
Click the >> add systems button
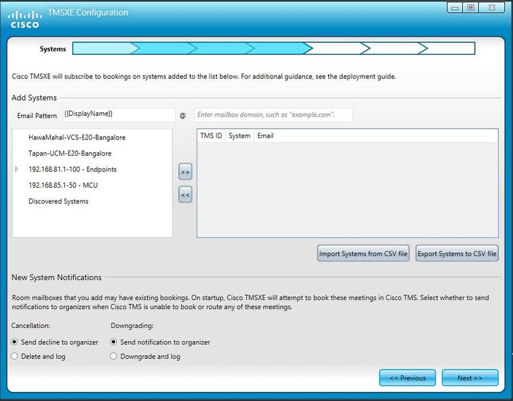(x=185, y=172)
